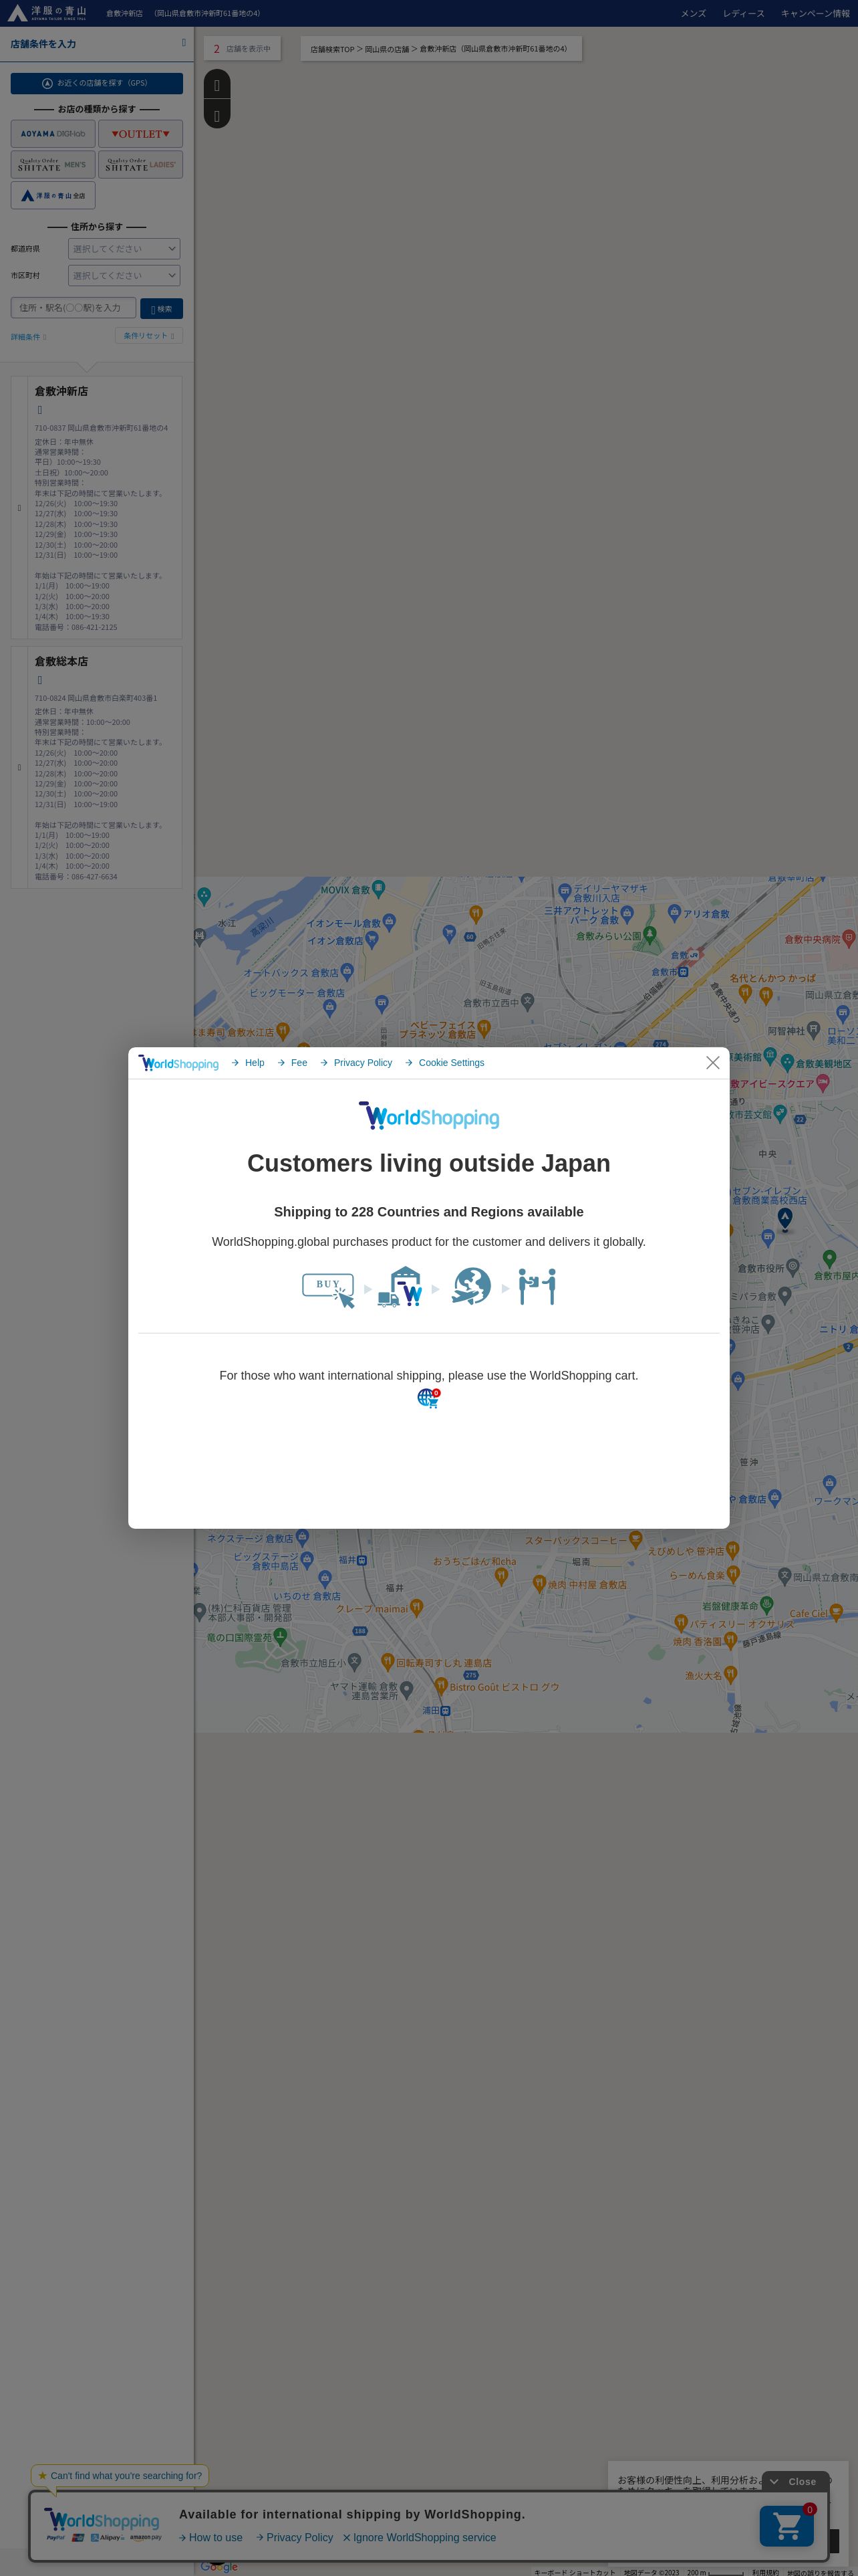This screenshot has height=2576, width=858.
Task: Click the package delivery handoff icon
Action: click(x=537, y=1287)
